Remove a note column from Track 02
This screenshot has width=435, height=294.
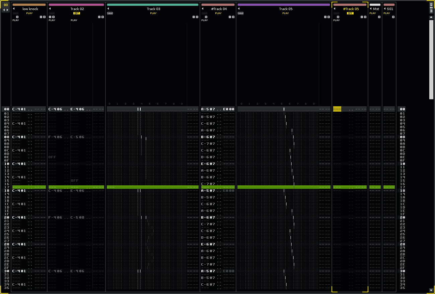pyautogui.click(x=50, y=17)
